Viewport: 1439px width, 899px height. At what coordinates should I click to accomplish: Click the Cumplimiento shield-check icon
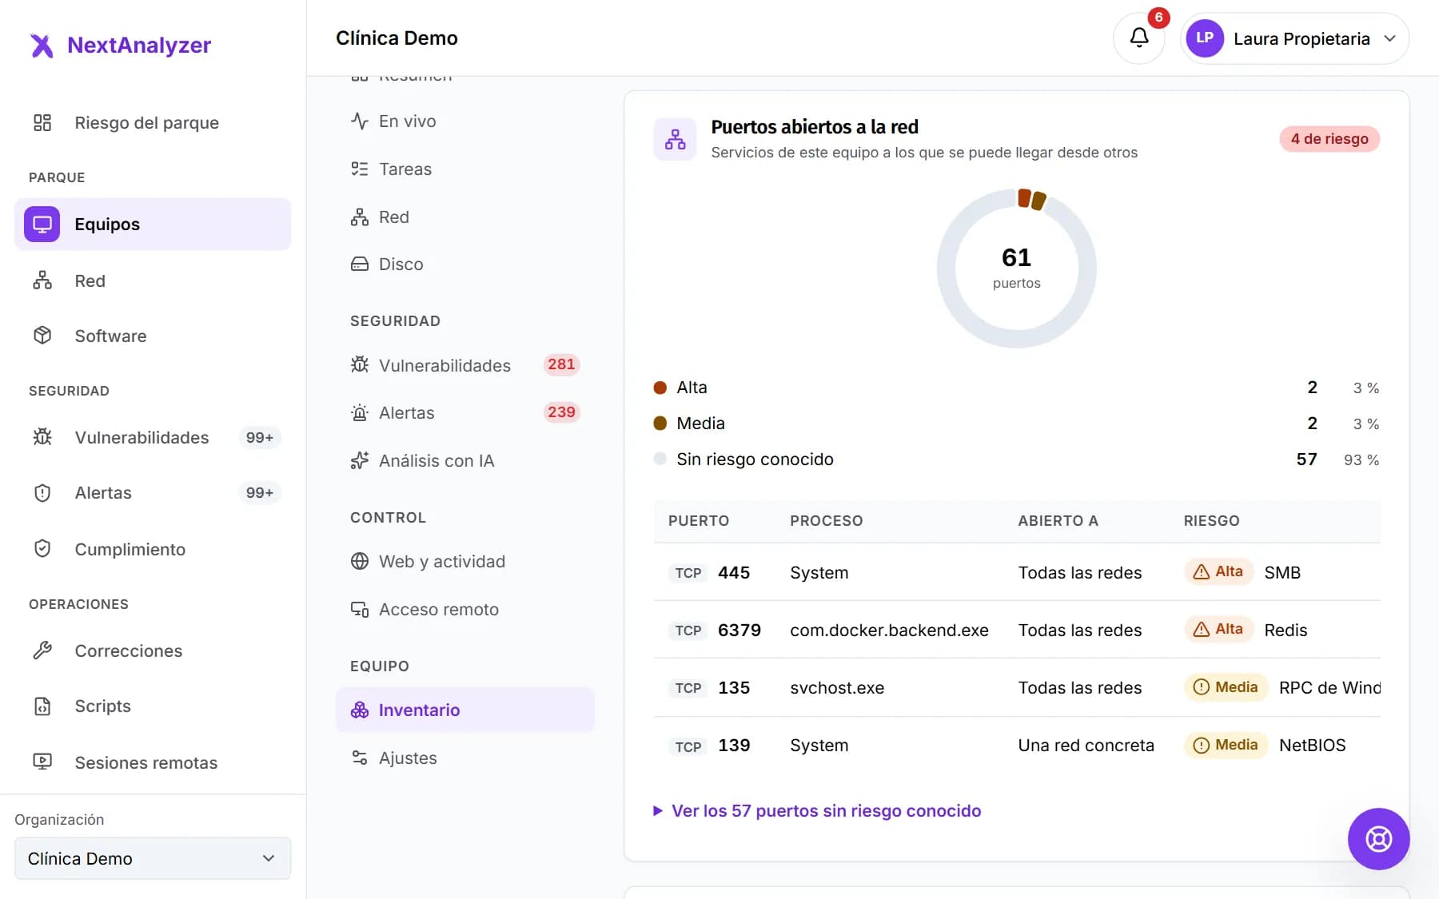tap(42, 549)
